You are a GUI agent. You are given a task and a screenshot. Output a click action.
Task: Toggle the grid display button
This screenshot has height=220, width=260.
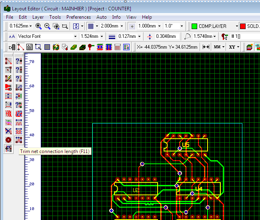tap(91, 26)
